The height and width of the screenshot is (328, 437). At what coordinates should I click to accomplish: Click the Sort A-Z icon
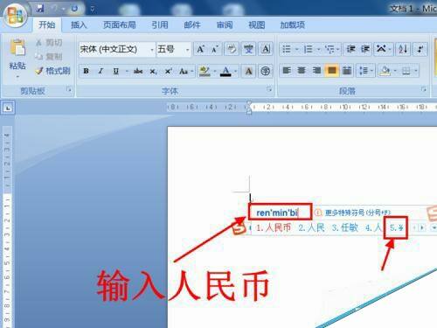click(403, 49)
